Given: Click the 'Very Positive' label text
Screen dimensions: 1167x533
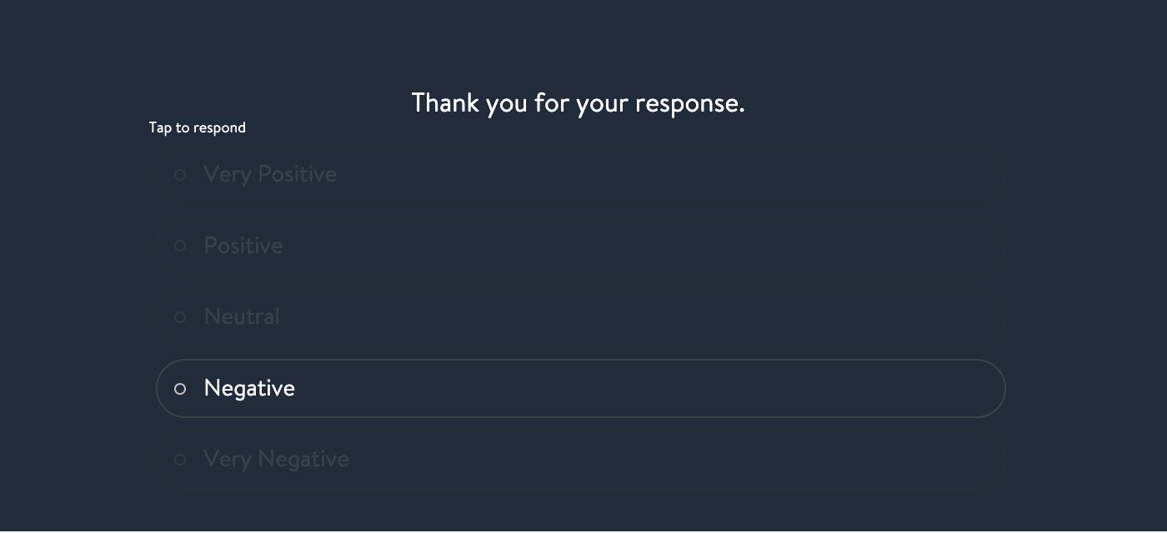Looking at the screenshot, I should click(x=270, y=174).
